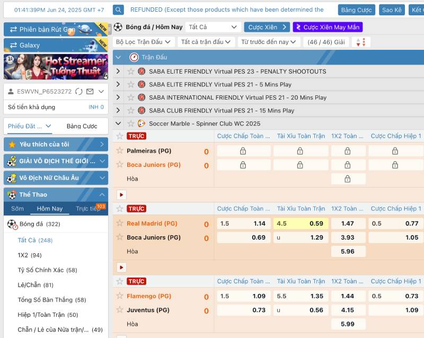Open the Bộ Lọc Trận Đấu filter dropdown
Image resolution: width=424 pixels, height=338 pixels.
(x=144, y=42)
